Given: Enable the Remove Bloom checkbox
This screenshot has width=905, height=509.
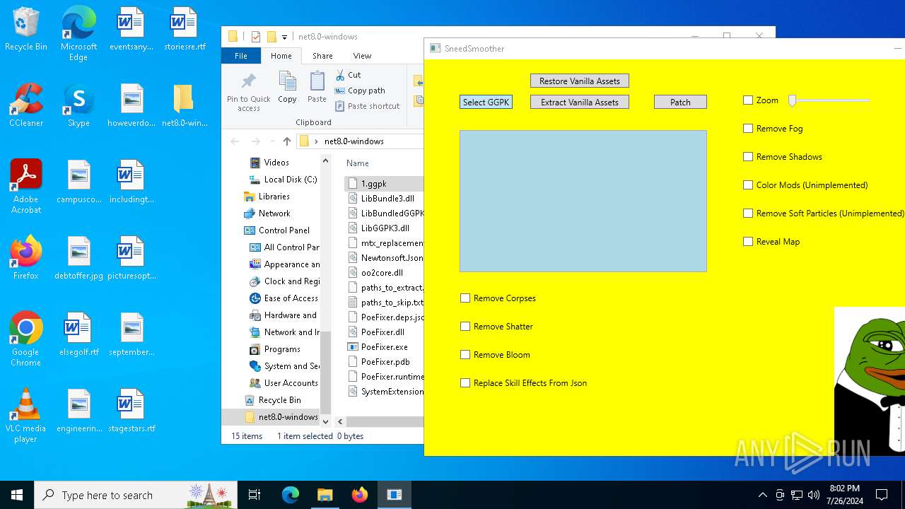Looking at the screenshot, I should [465, 355].
